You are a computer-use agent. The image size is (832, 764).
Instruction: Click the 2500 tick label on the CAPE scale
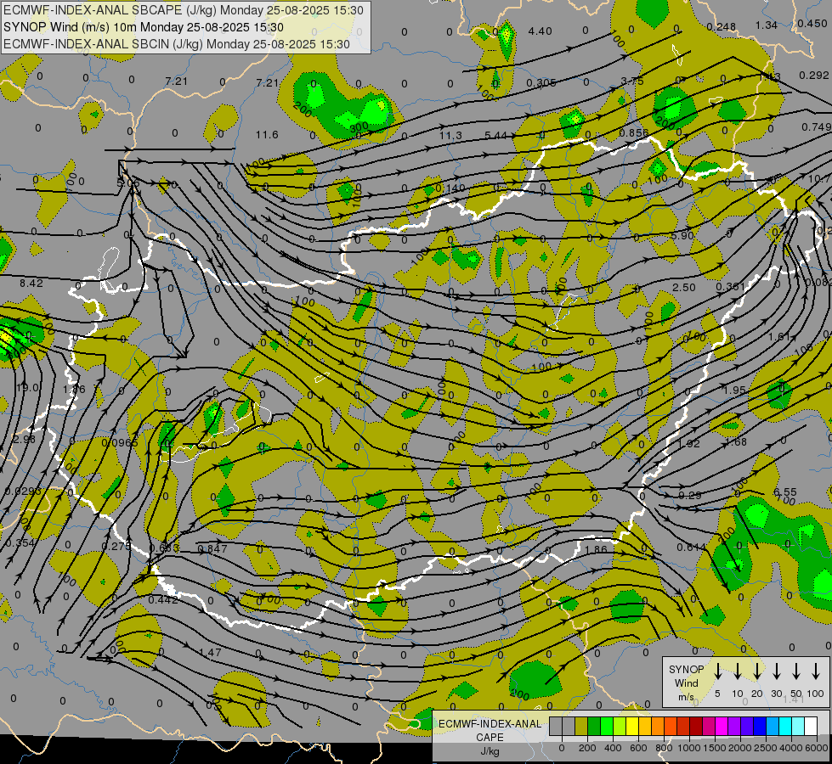coord(766,748)
